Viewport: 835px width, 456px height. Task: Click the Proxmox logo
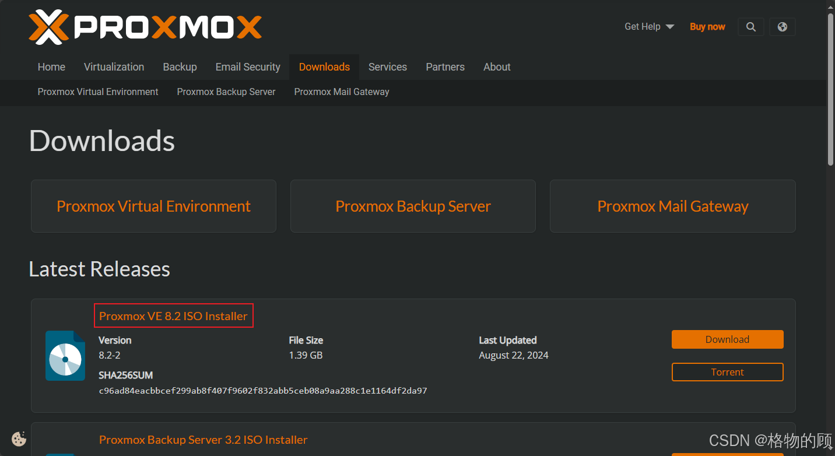[145, 27]
